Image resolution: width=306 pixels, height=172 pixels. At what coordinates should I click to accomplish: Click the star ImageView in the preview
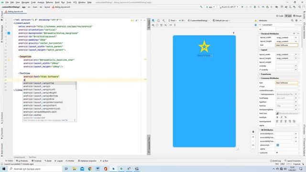(204, 46)
